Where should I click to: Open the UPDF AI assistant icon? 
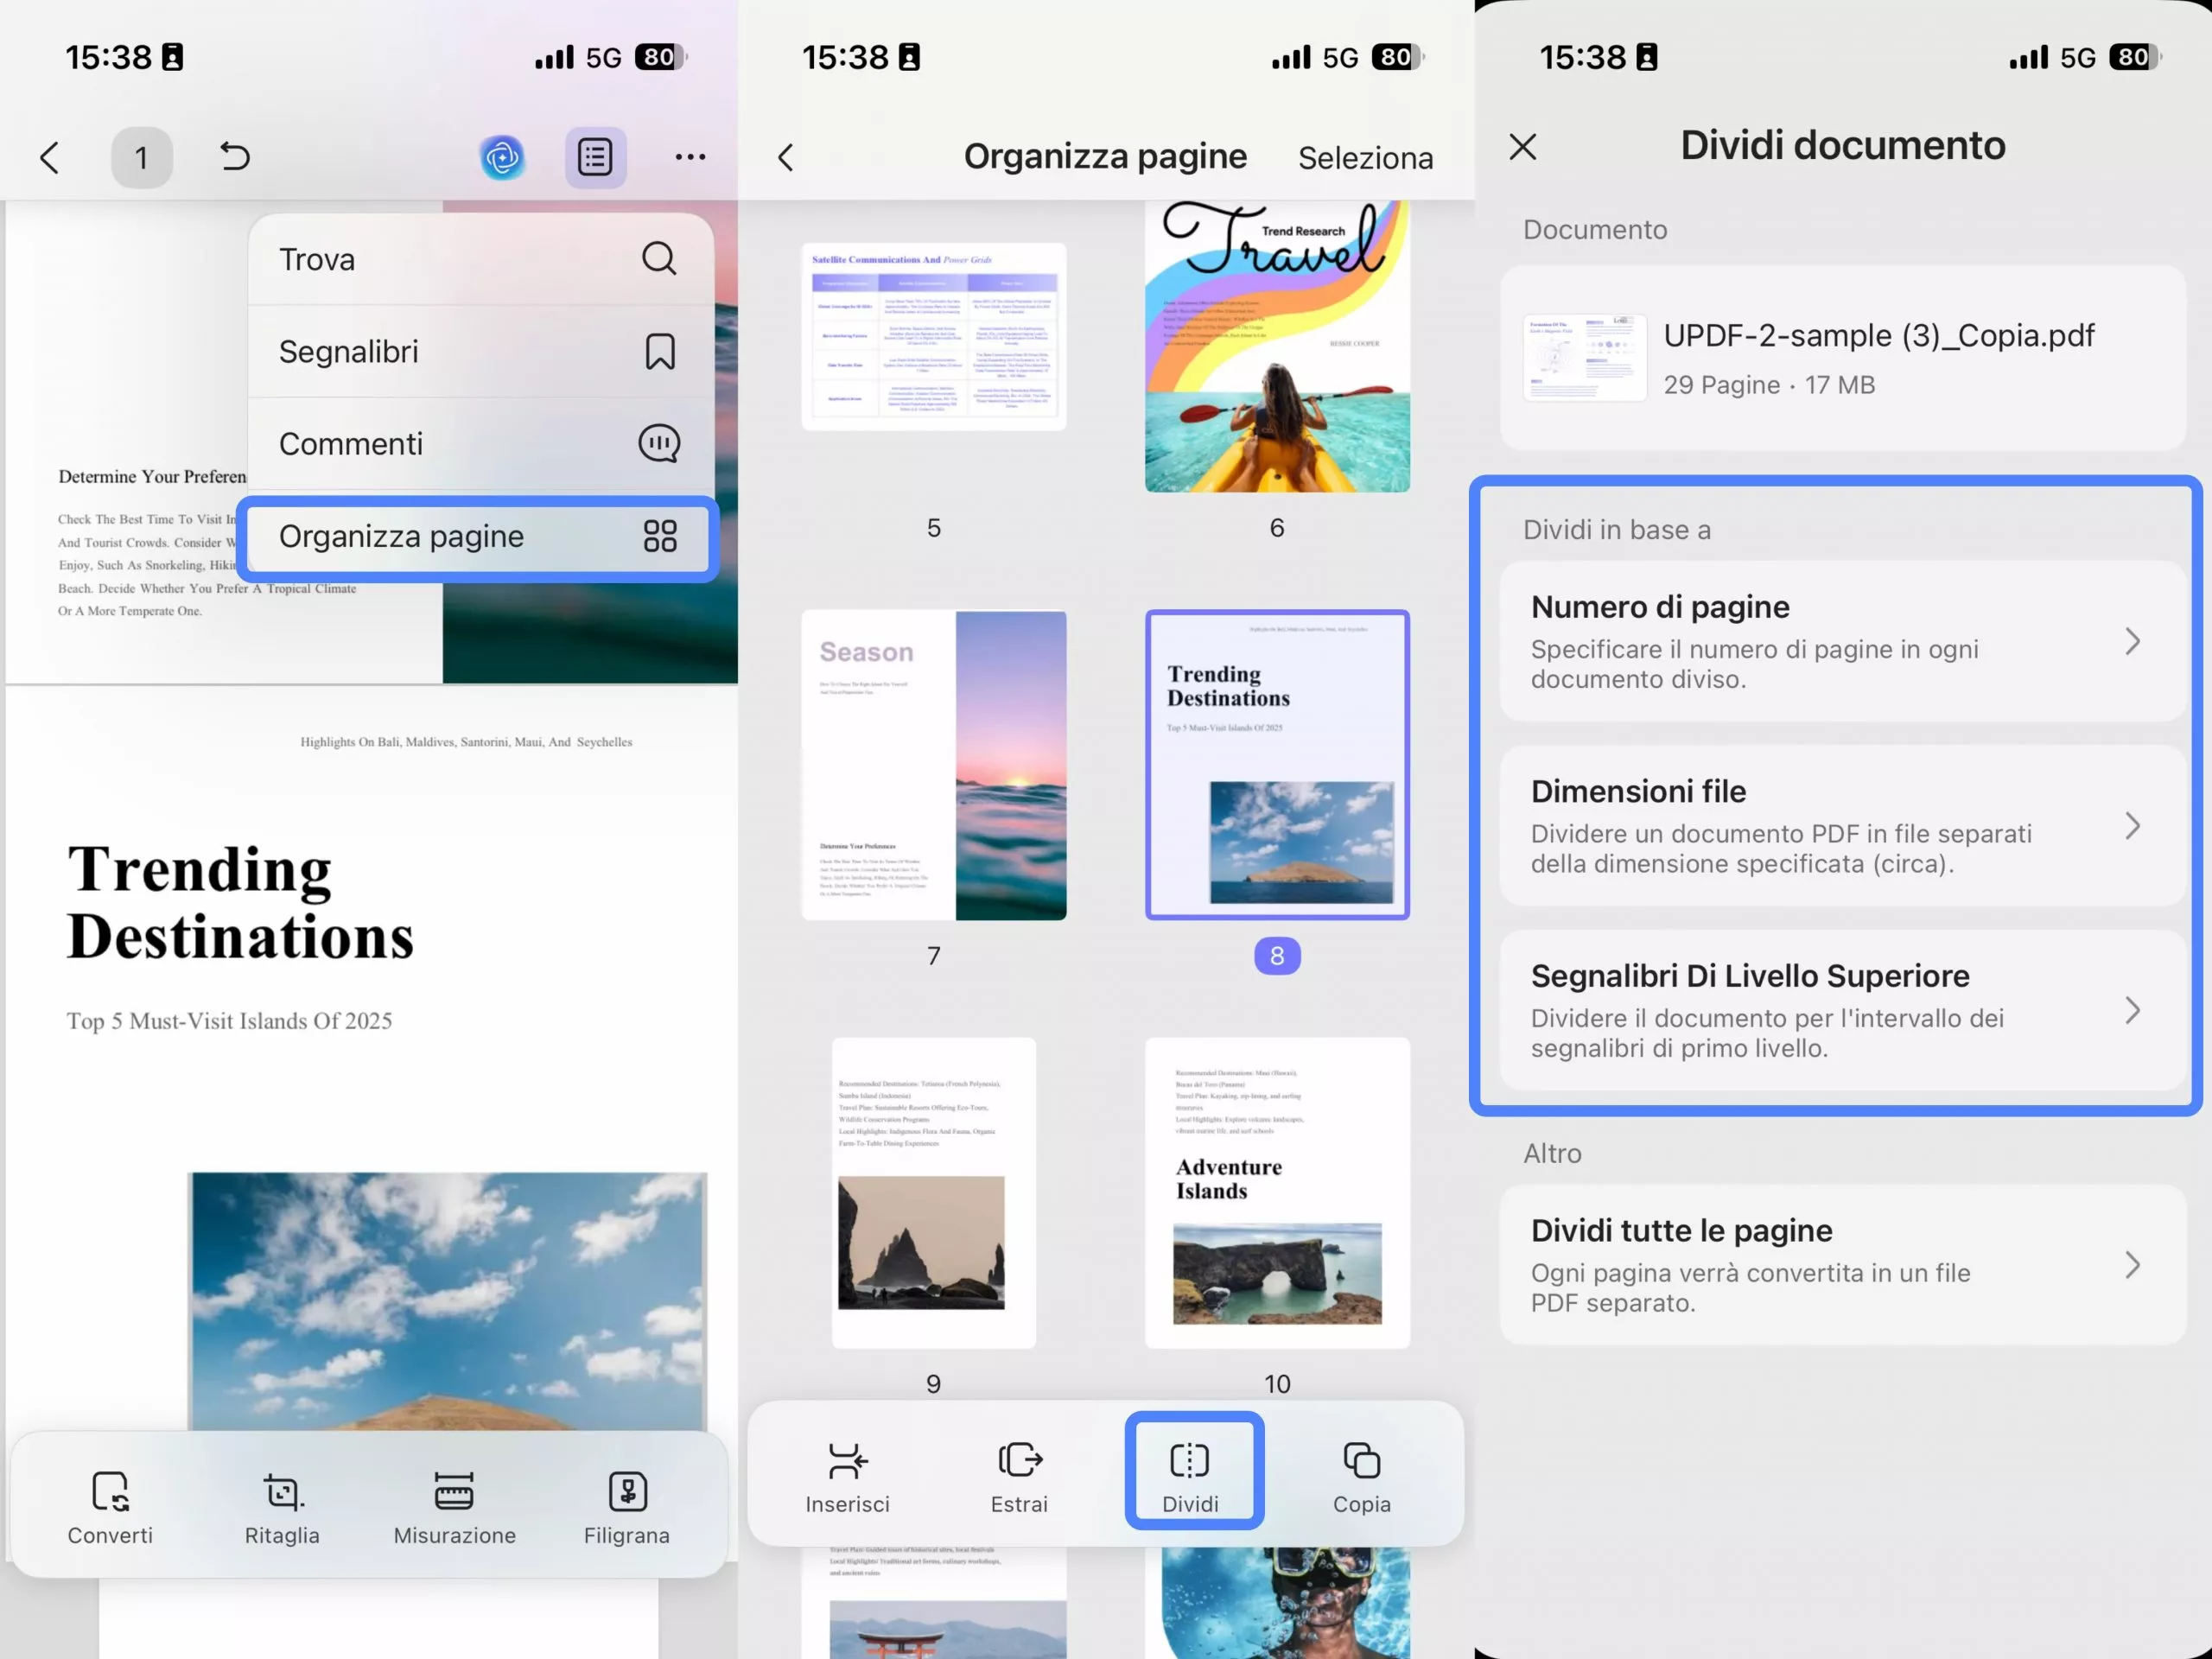[x=502, y=157]
